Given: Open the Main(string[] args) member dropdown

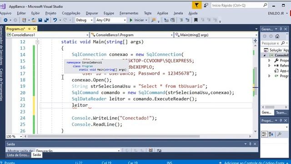Looking at the screenshot, I should (x=216, y=35).
